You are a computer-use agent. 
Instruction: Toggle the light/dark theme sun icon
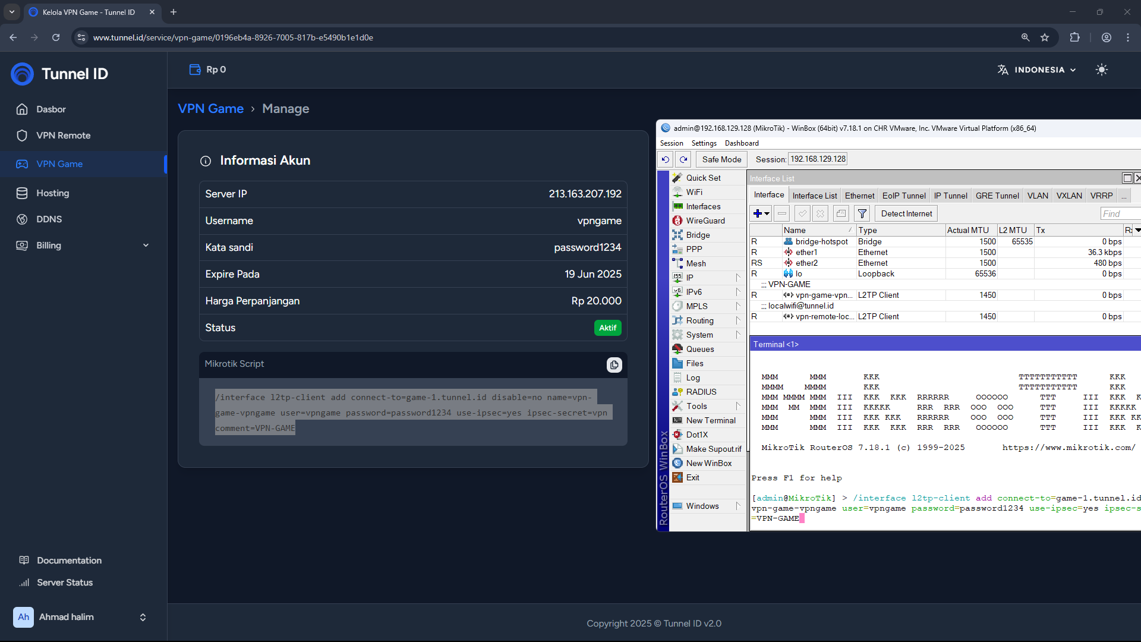pyautogui.click(x=1101, y=70)
